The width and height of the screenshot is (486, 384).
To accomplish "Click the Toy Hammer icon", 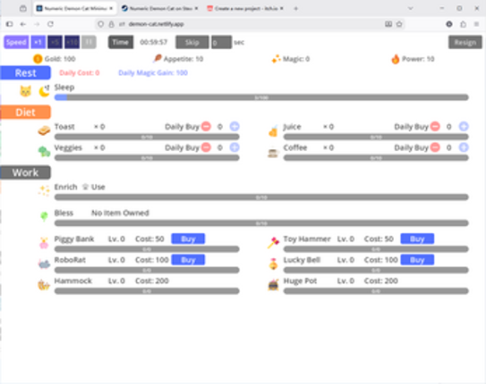I will (273, 243).
